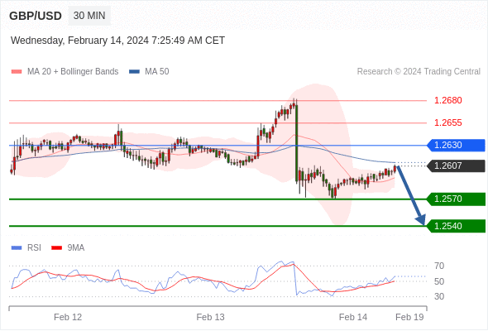Viewport: 488px width, 331px height.
Task: Click the MA 50 legend label
Action: 157,72
